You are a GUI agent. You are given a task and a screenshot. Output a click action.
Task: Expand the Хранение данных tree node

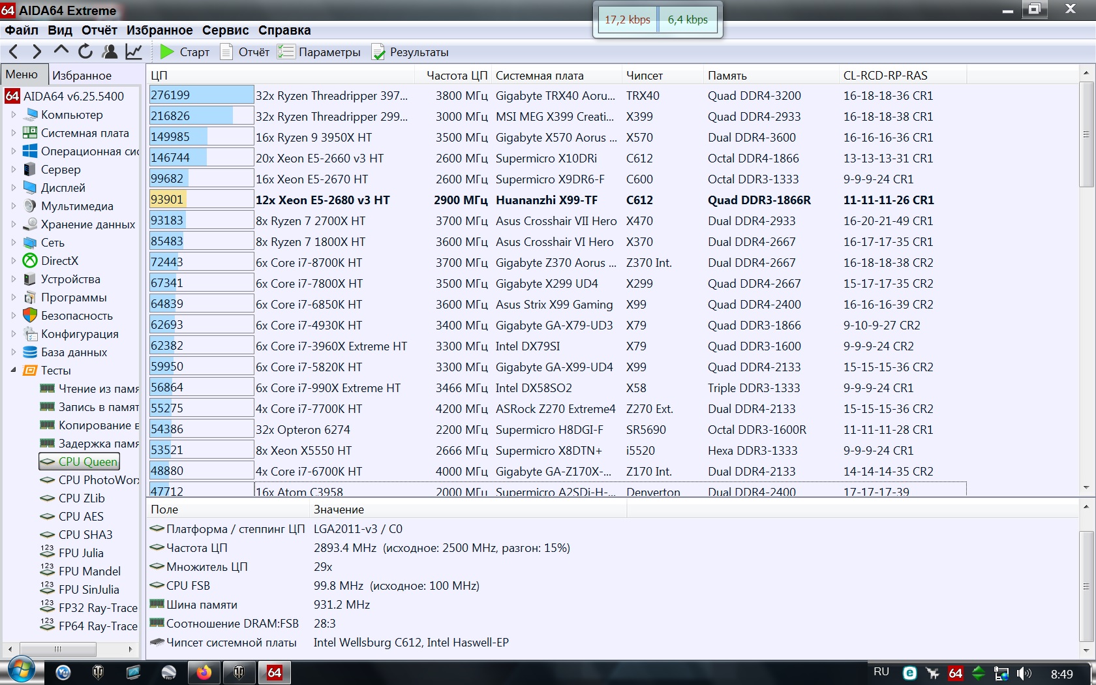click(x=13, y=224)
